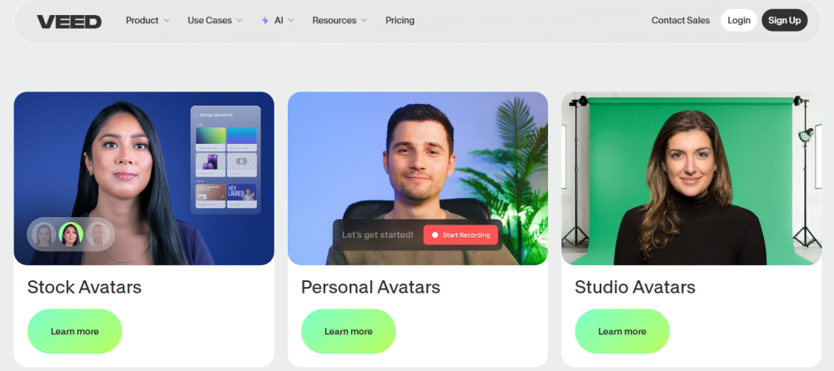Click Start Recording red button
Viewport: 834px width, 371px height.
(x=460, y=235)
